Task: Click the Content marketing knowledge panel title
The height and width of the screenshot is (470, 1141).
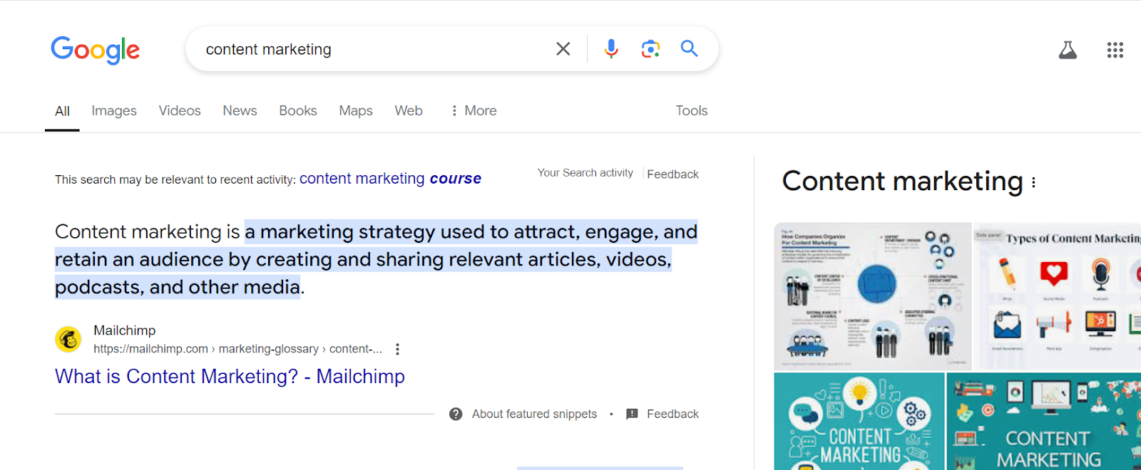Action: pos(902,181)
